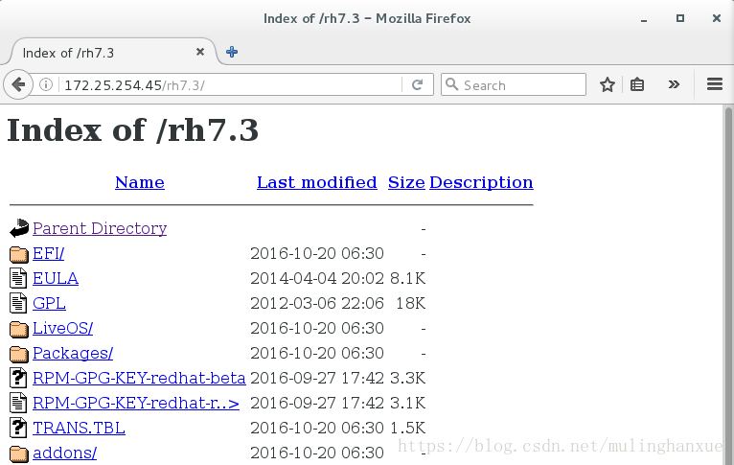Sort listing by Name column
This screenshot has width=734, height=465.
140,182
